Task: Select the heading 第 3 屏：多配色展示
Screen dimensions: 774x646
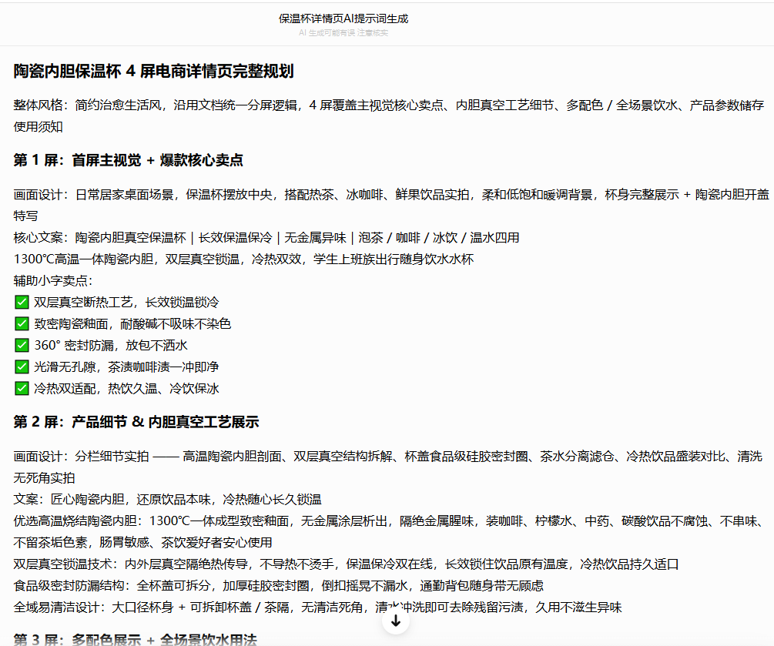Action: coord(136,640)
